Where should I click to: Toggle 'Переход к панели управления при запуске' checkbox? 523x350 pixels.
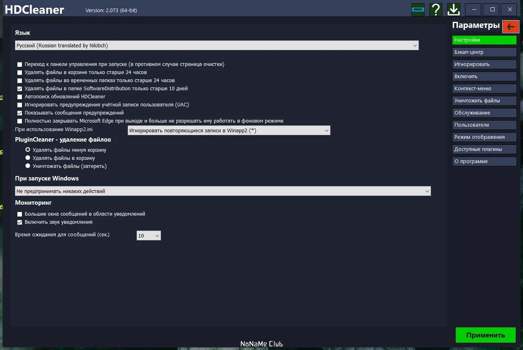(x=20, y=64)
